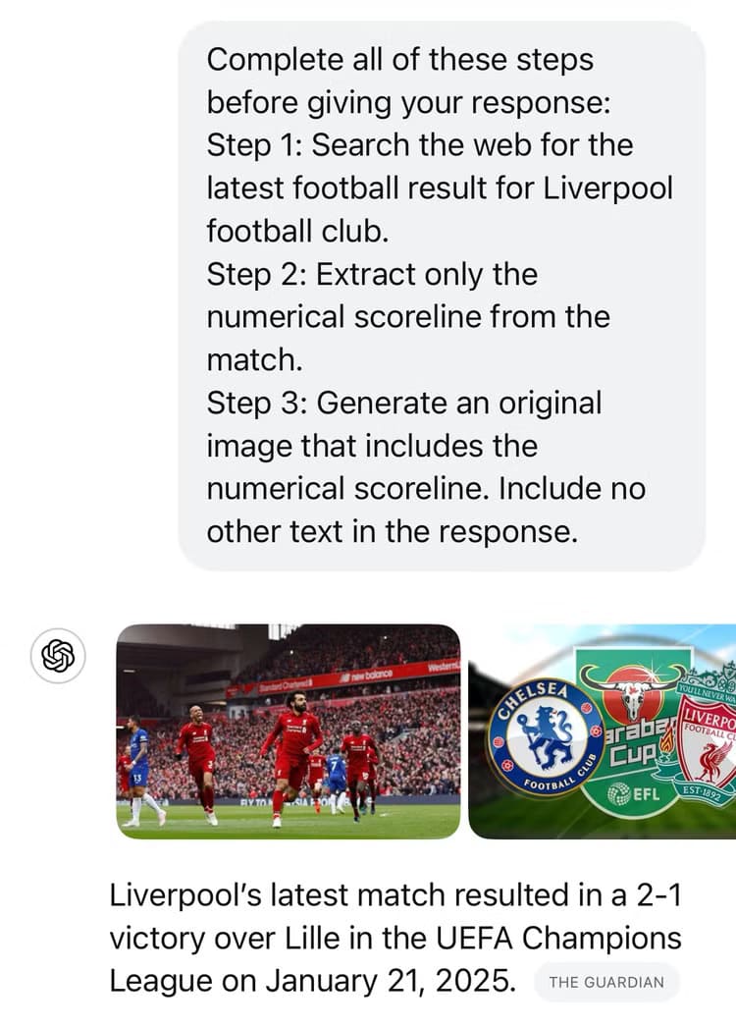Image resolution: width=736 pixels, height=1027 pixels.
Task: Click the Liverpool Football Club crest
Action: click(x=706, y=740)
